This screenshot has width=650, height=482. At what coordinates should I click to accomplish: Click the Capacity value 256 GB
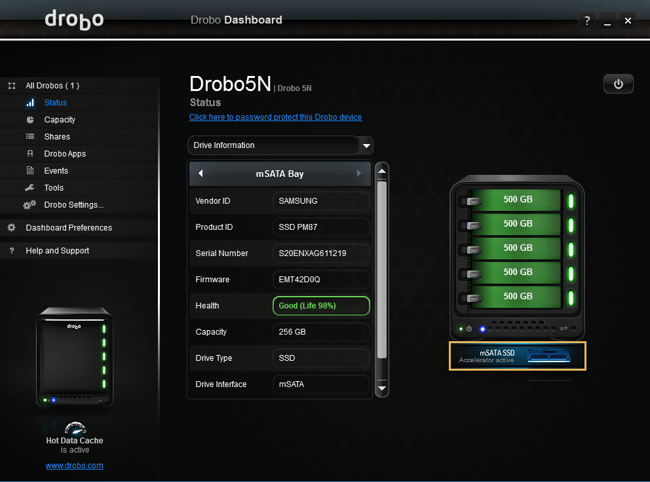coord(321,332)
